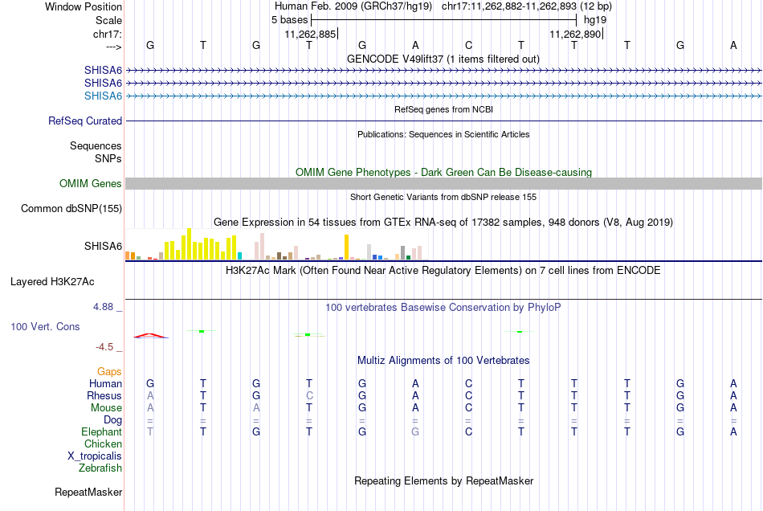
Task: Select the 'Rhesus' species label
Action: (x=104, y=395)
